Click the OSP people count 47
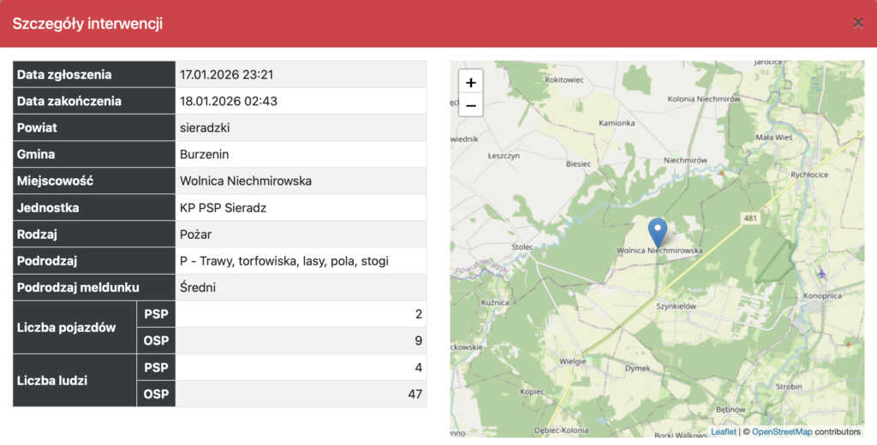The height and width of the screenshot is (445, 877). click(415, 394)
